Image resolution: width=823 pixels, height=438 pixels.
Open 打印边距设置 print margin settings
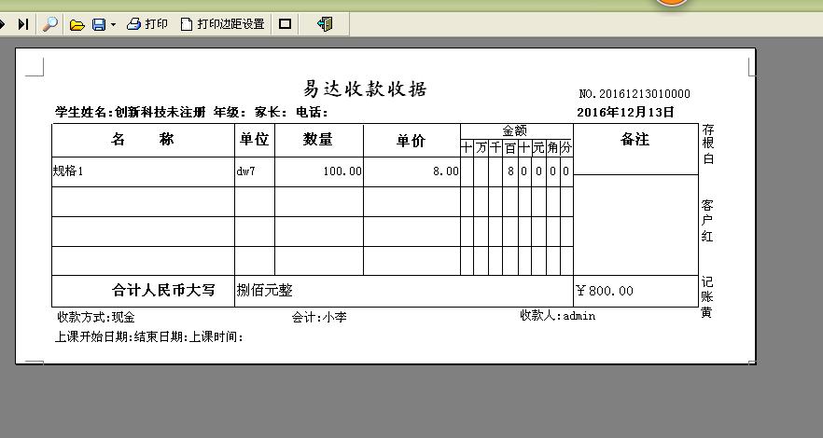pos(222,24)
